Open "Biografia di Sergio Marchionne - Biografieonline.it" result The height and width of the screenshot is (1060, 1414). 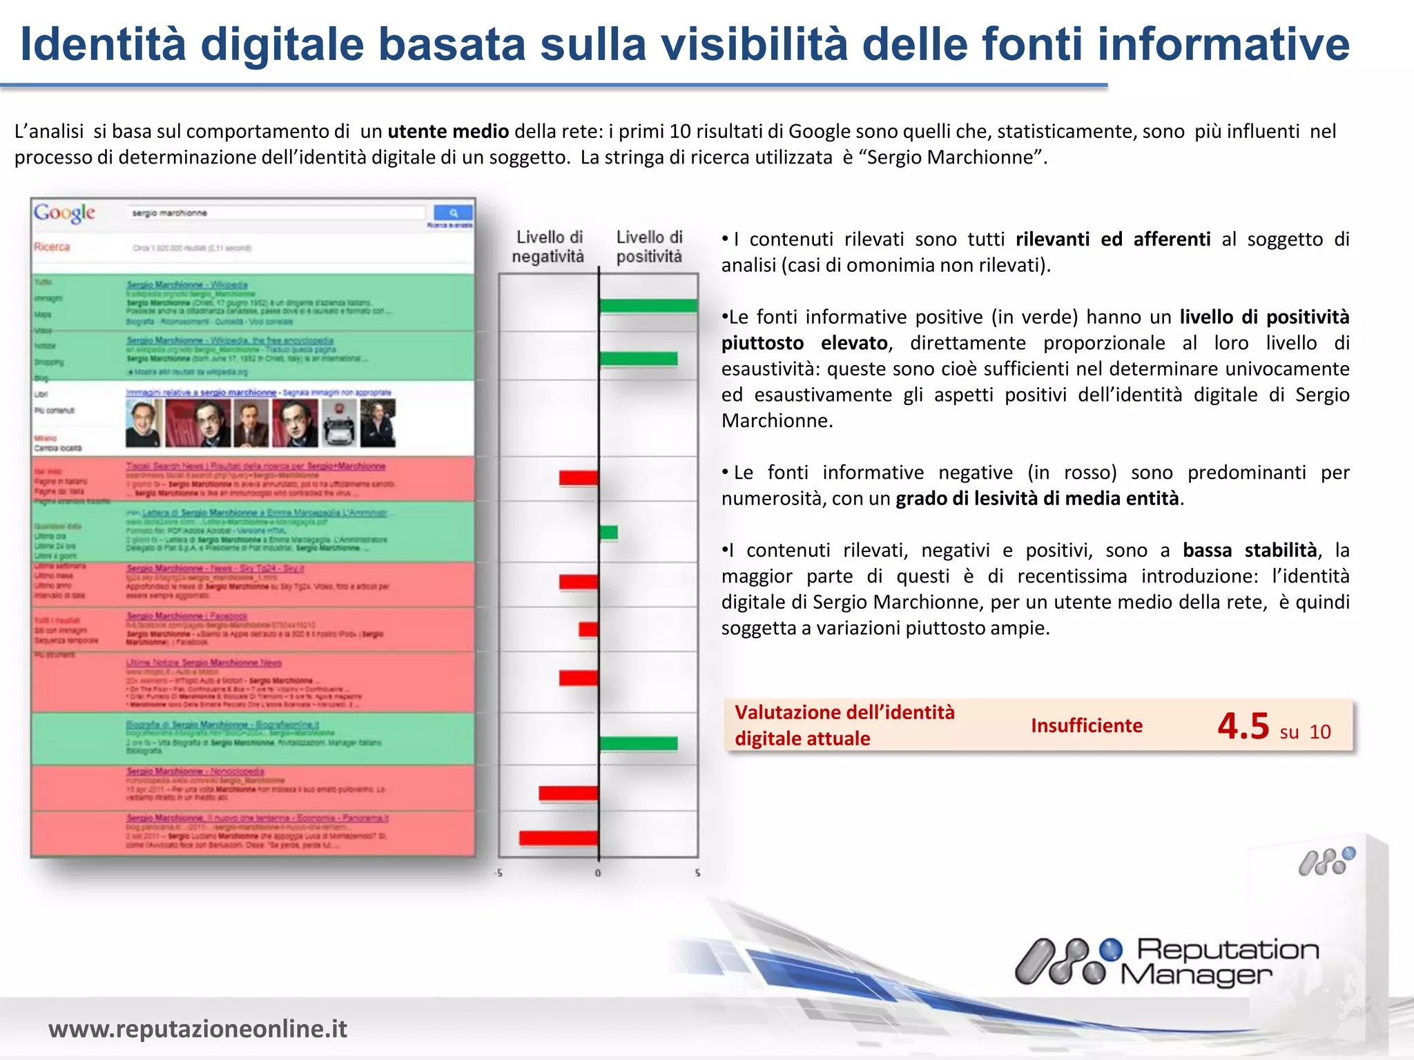click(222, 724)
